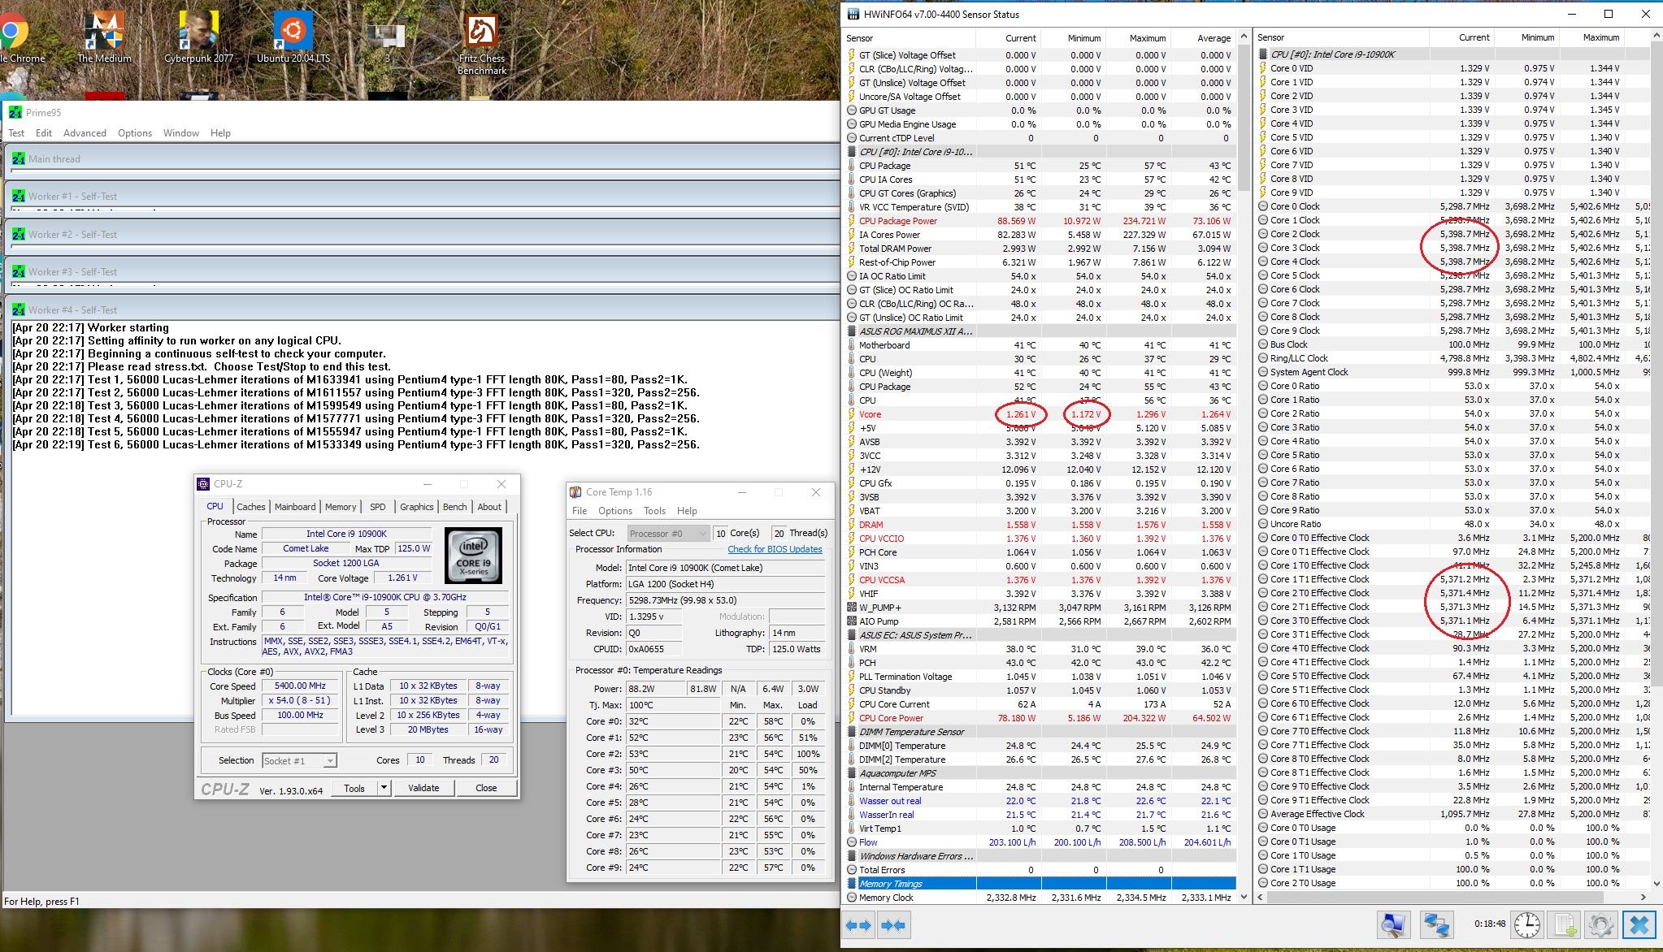This screenshot has width=1663, height=952.
Task: Open Prime95 Edit menu
Action: click(x=44, y=133)
